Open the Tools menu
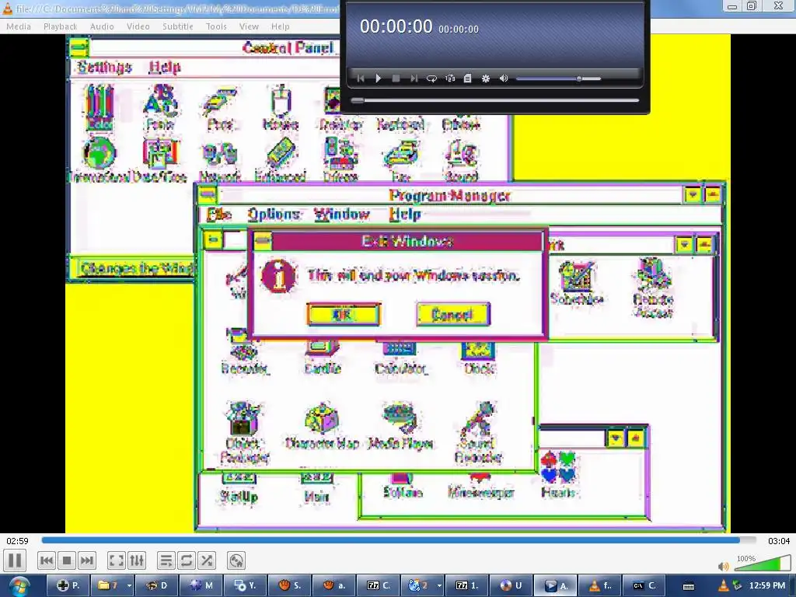Viewport: 796px width, 597px height. pos(216,26)
